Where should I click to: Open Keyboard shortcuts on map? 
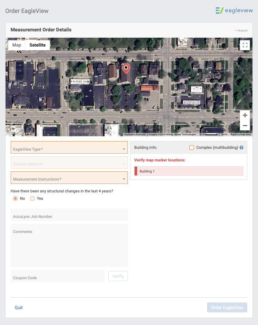click(135, 134)
